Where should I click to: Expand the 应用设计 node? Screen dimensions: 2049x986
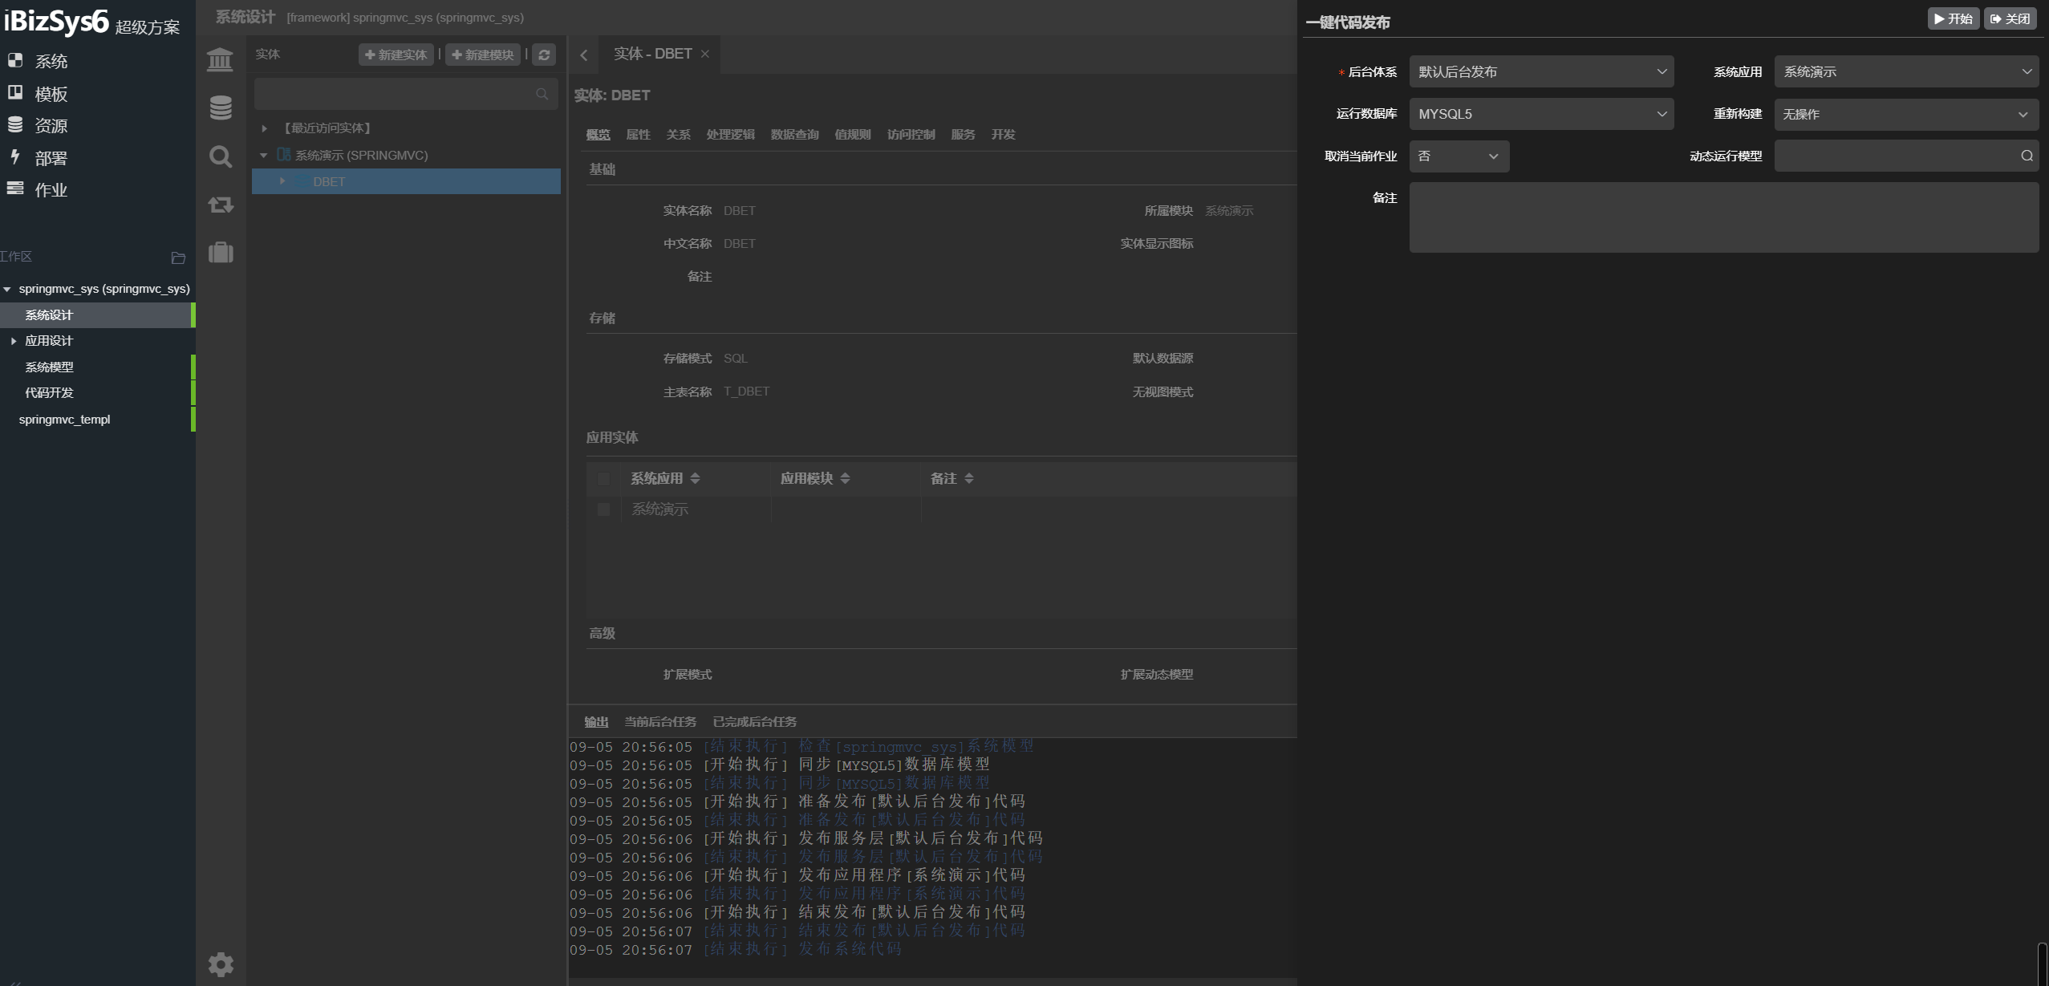tap(14, 341)
